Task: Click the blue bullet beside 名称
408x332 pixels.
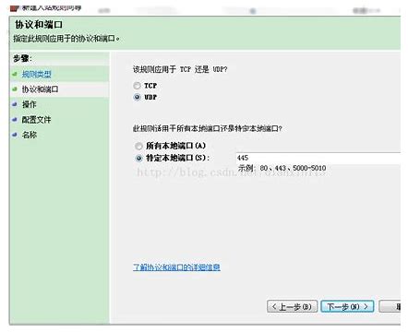Action: click(x=15, y=135)
